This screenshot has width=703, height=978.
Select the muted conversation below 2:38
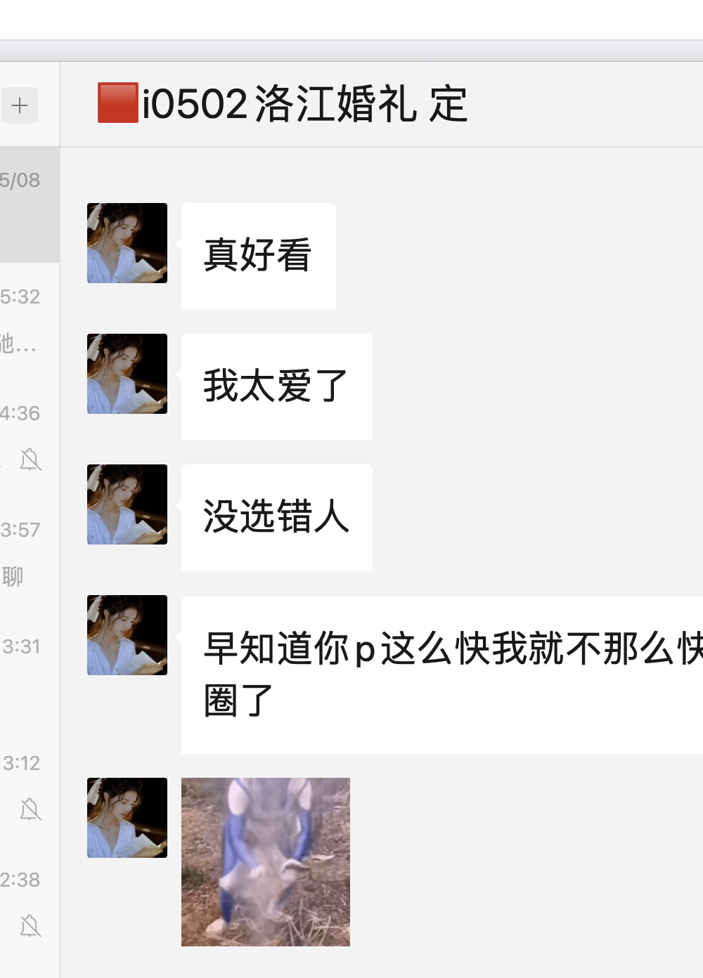tap(30, 903)
